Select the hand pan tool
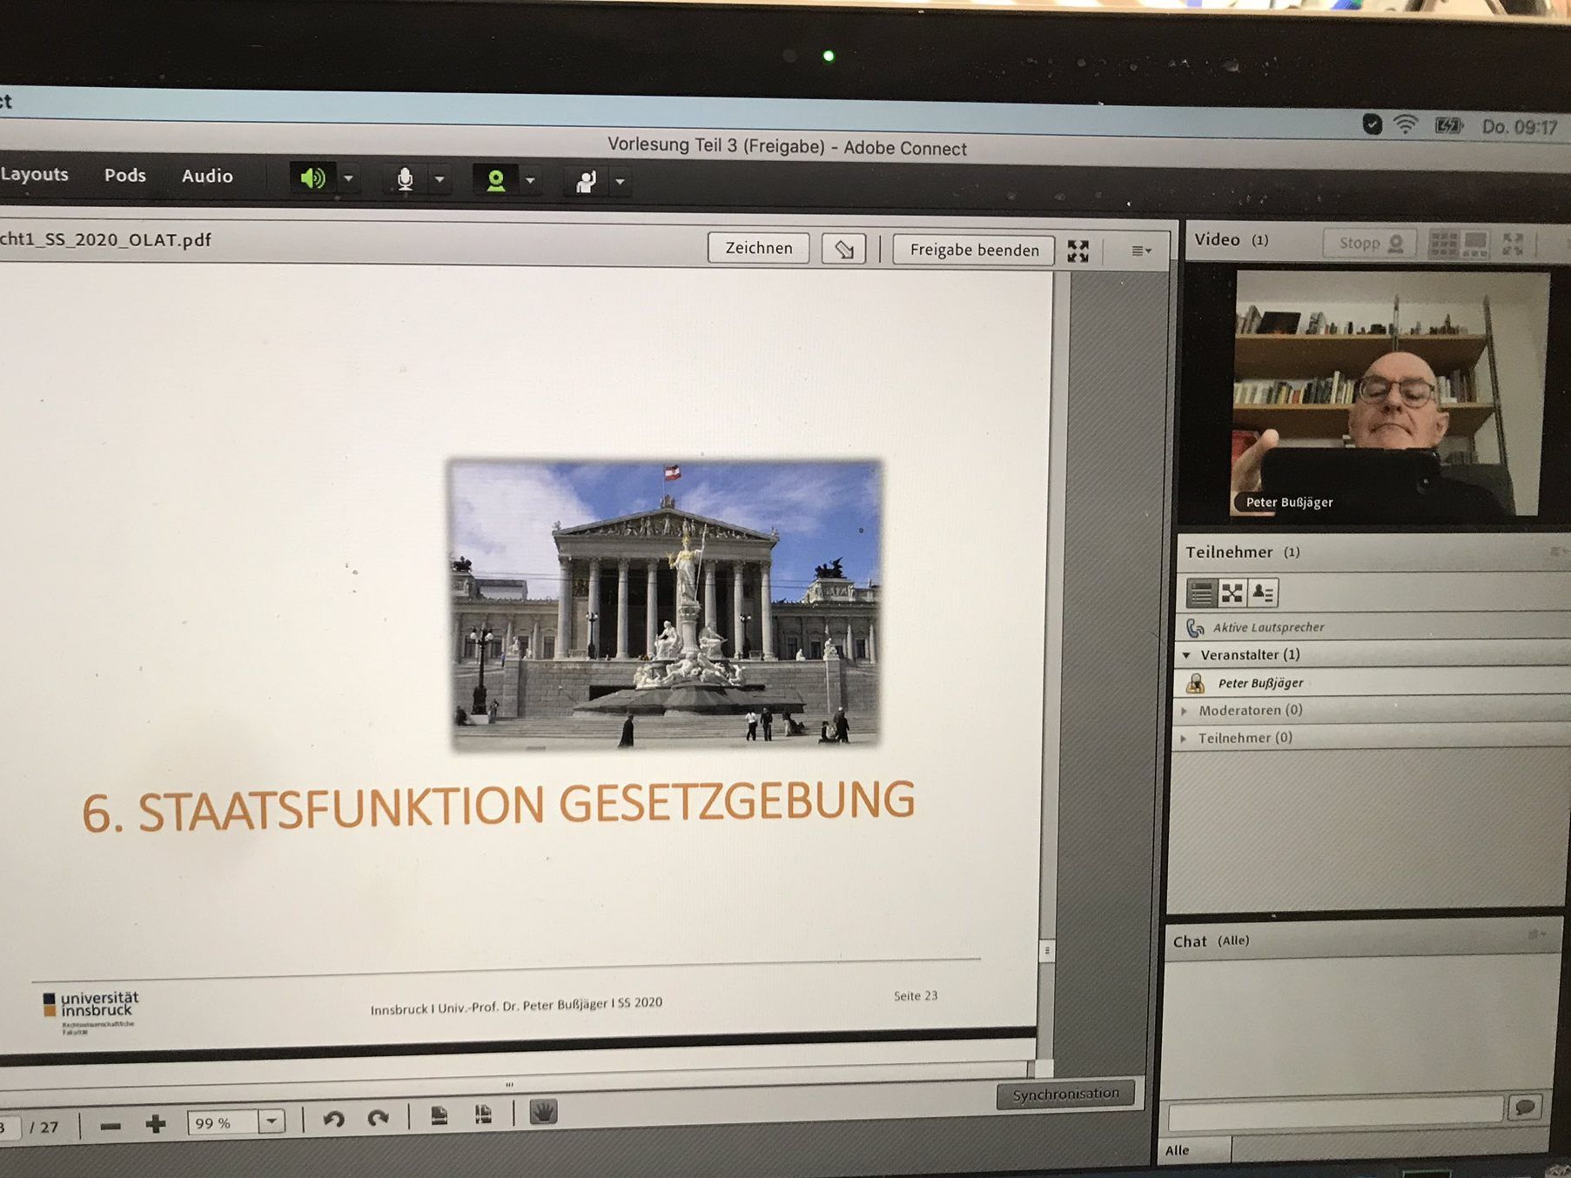 (x=543, y=1113)
